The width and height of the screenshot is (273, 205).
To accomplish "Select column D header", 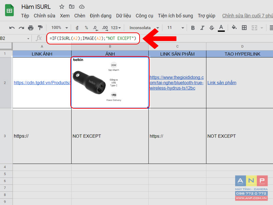I will [x=240, y=46].
